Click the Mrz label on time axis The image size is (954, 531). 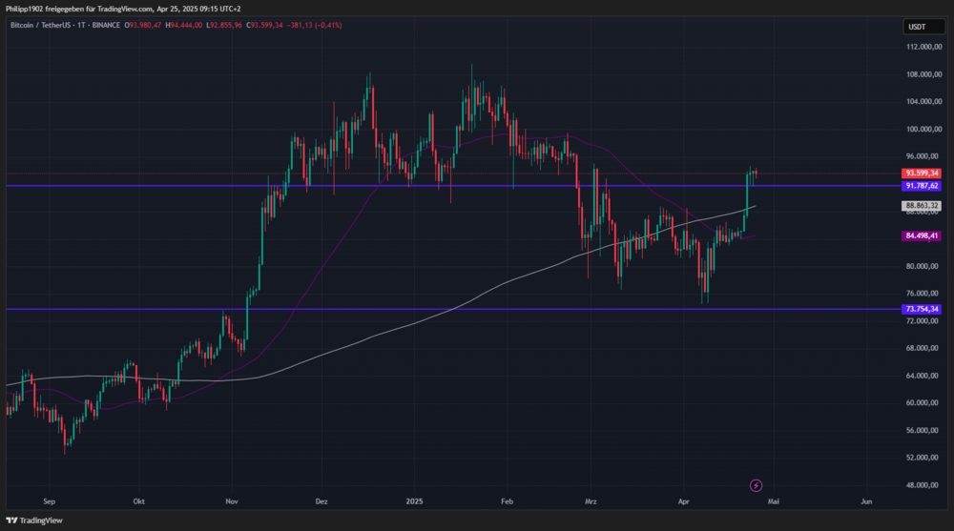tap(591, 501)
